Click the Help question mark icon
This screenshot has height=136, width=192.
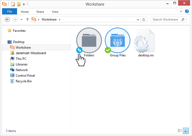[x=187, y=11]
